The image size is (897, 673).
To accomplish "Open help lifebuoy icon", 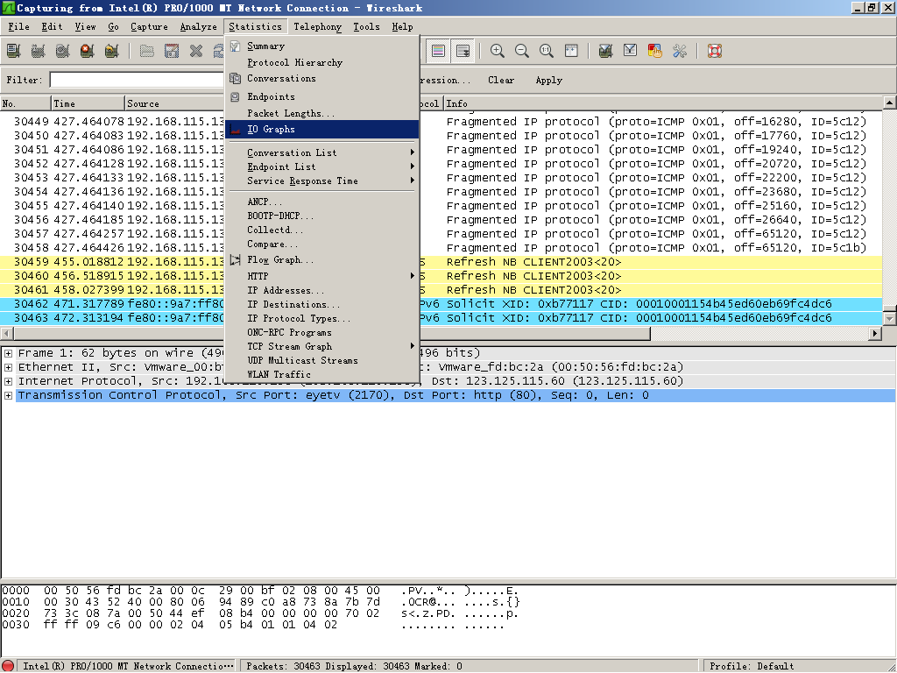I will coord(715,51).
